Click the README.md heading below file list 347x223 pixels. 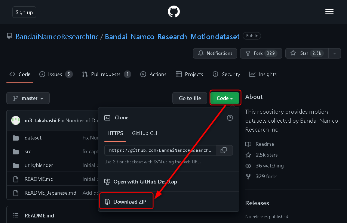coord(39,216)
